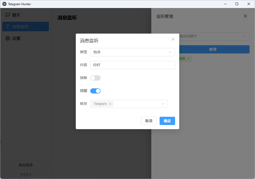Click the Telegram Hunter logo in the titlebar

[4, 4]
